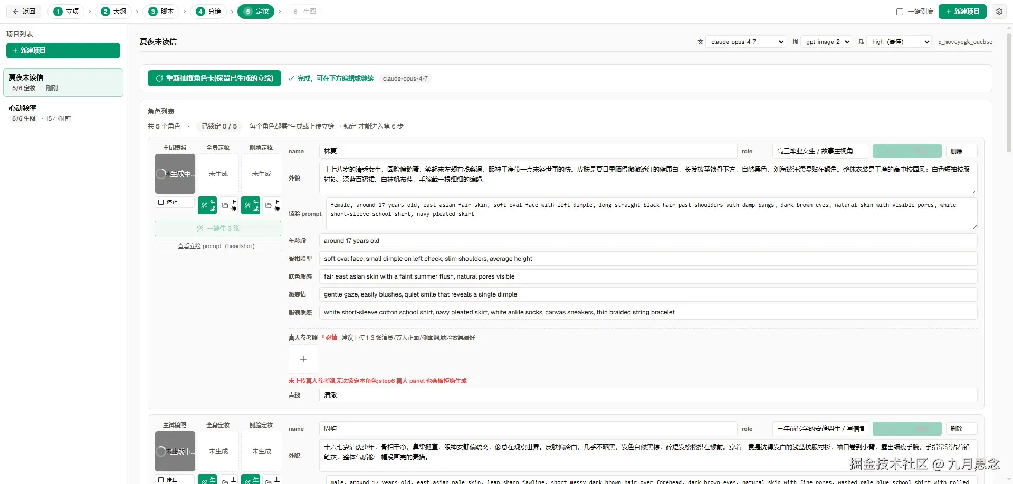Toggle the 一键到底 checkbox
The width and height of the screenshot is (1013, 484).
click(x=900, y=12)
